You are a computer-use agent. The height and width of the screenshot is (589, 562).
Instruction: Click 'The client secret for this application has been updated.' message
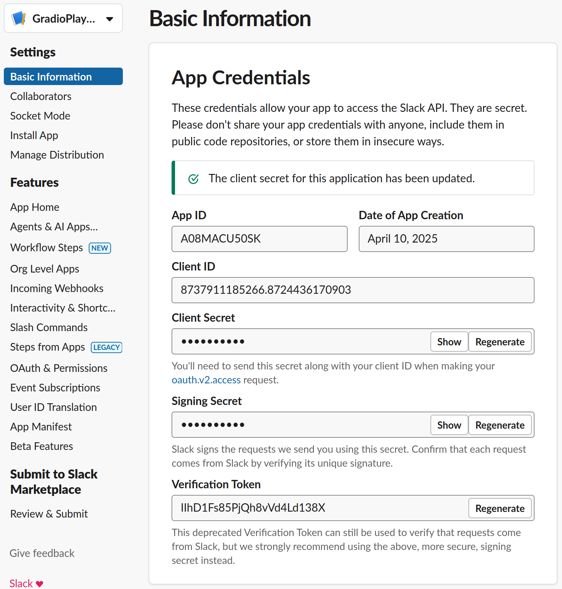342,178
